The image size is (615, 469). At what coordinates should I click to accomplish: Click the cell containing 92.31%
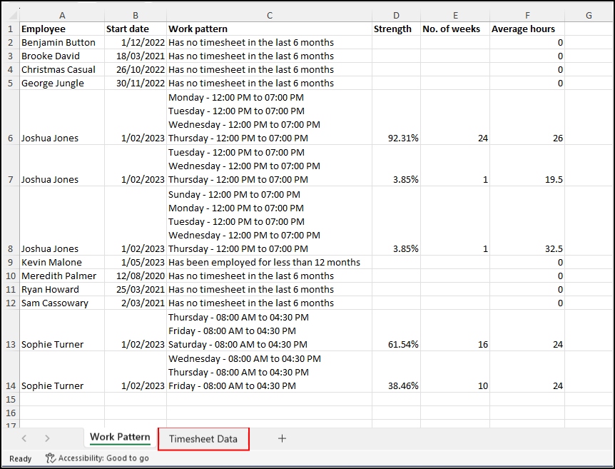pos(395,138)
